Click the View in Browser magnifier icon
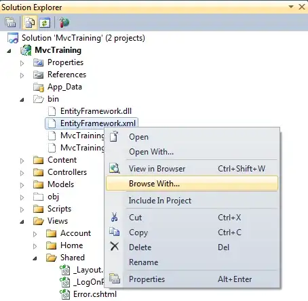 click(x=115, y=168)
